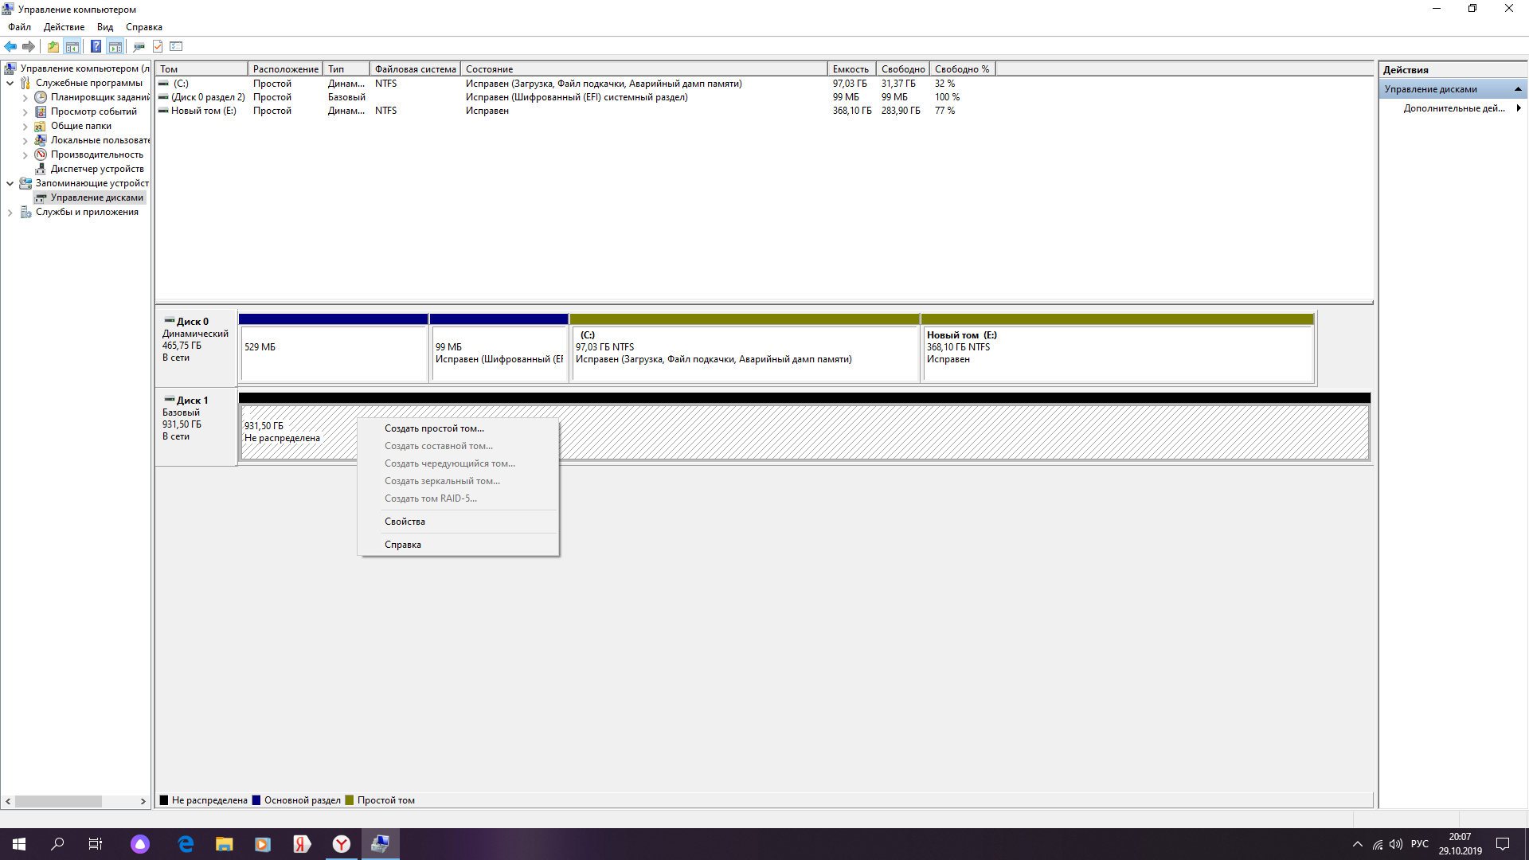This screenshot has width=1529, height=860.
Task: Open the Action menu in the menu bar
Action: click(64, 27)
